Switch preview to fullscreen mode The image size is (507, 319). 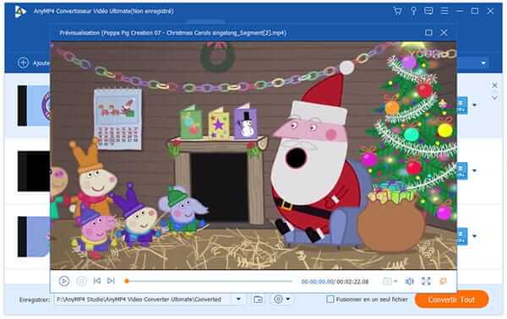[x=426, y=281]
